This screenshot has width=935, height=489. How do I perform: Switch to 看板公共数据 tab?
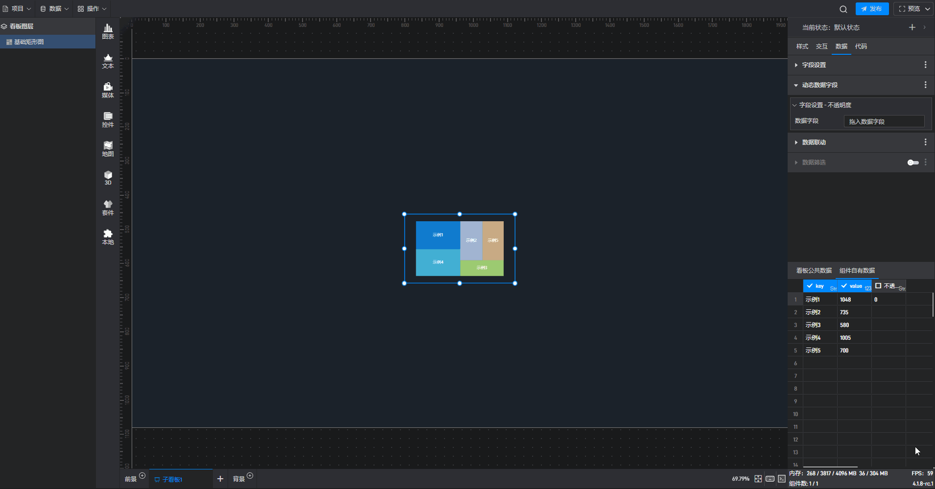[814, 271]
